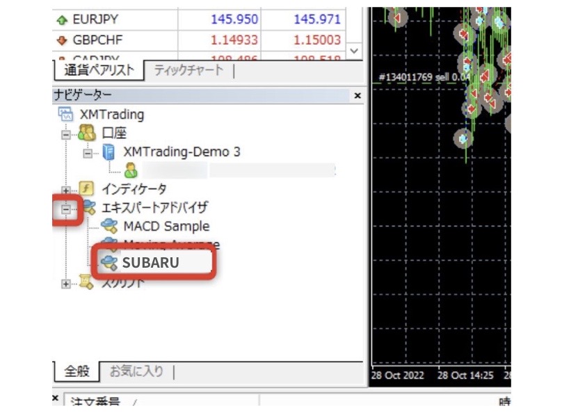The width and height of the screenshot is (562, 413).
Task: Click the 28 Oct 2022 chart date label
Action: point(397,375)
